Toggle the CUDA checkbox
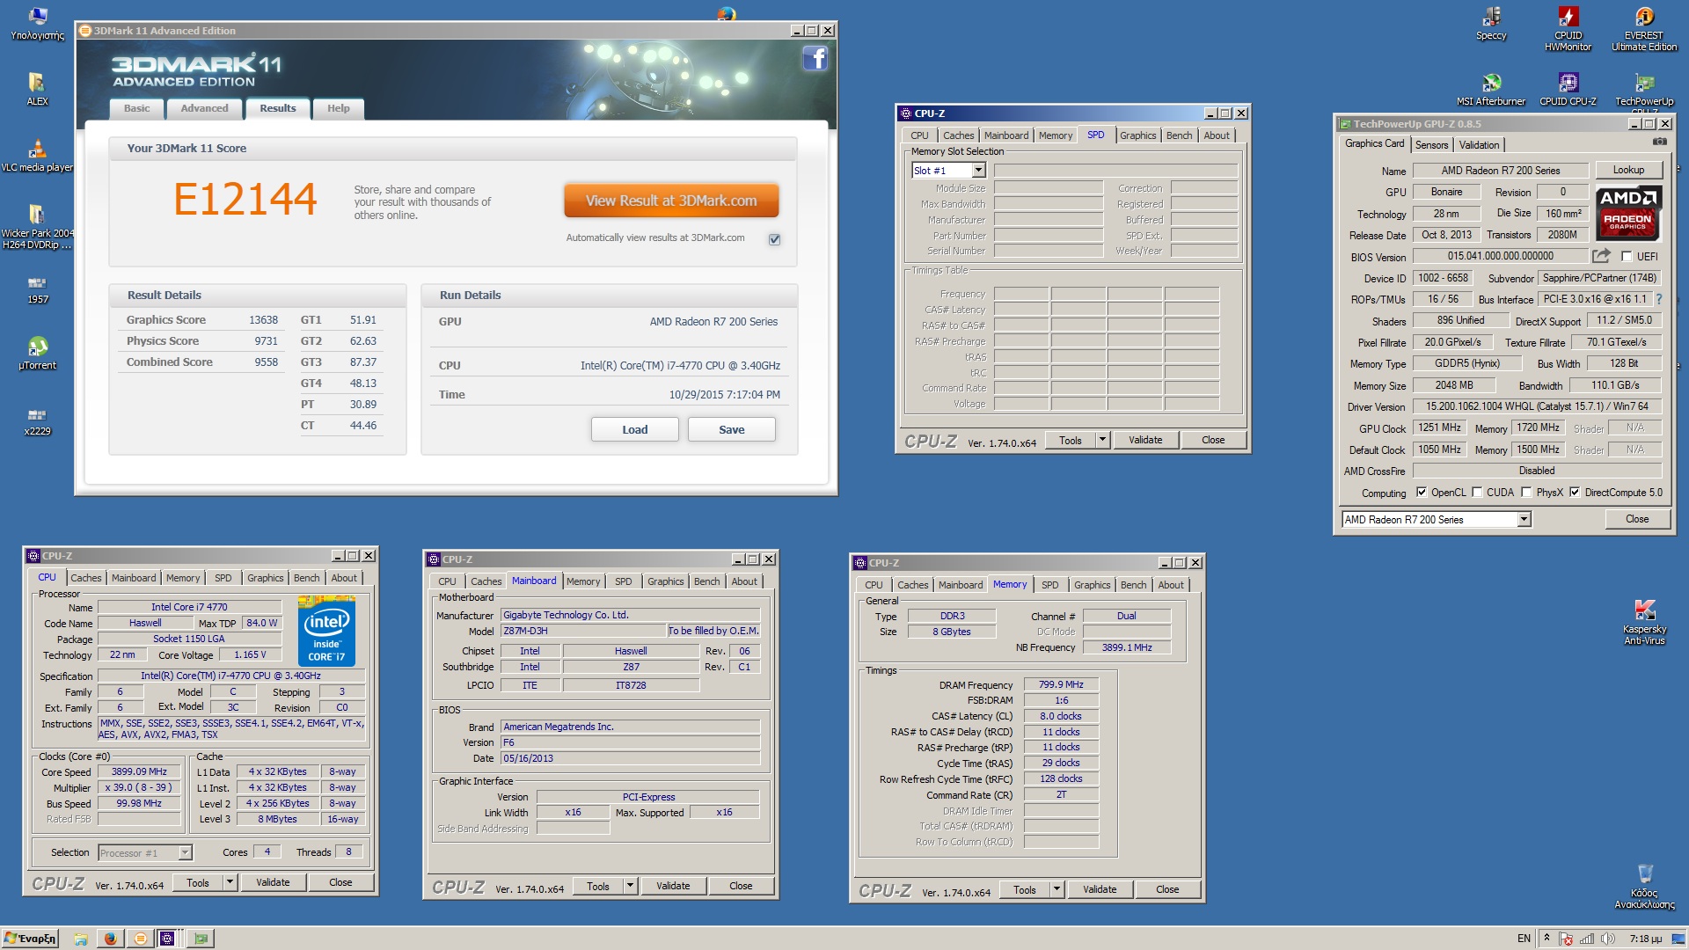The image size is (1689, 950). pyautogui.click(x=1477, y=493)
